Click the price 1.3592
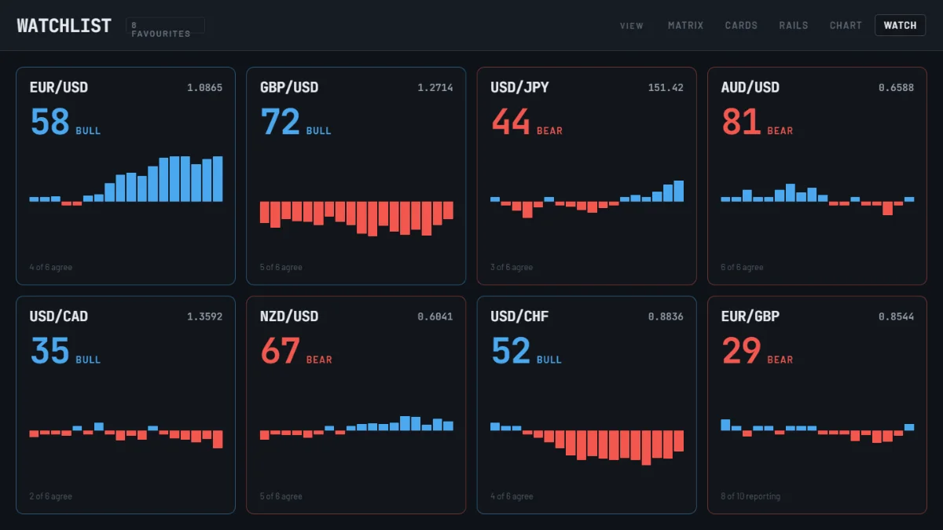 coord(204,317)
